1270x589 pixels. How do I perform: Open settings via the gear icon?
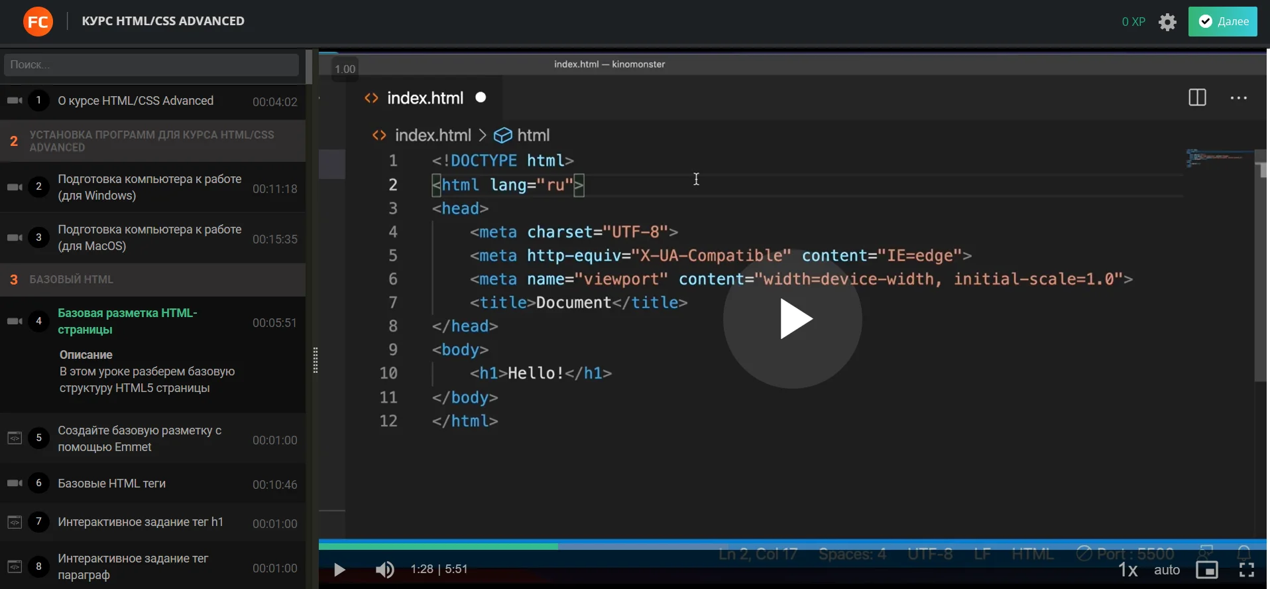[x=1167, y=22]
